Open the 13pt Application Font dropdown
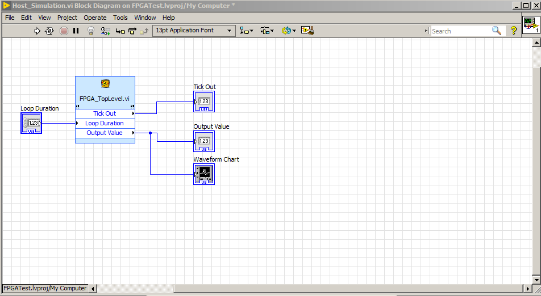541x296 pixels. [194, 31]
